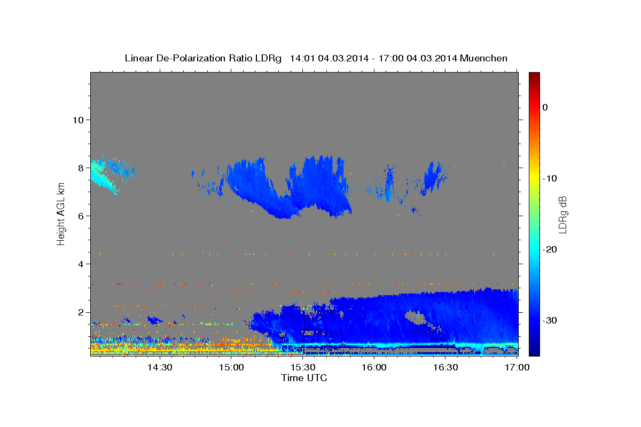Click the colorbar value -20
The height and width of the screenshot is (427, 641).
(x=550, y=249)
